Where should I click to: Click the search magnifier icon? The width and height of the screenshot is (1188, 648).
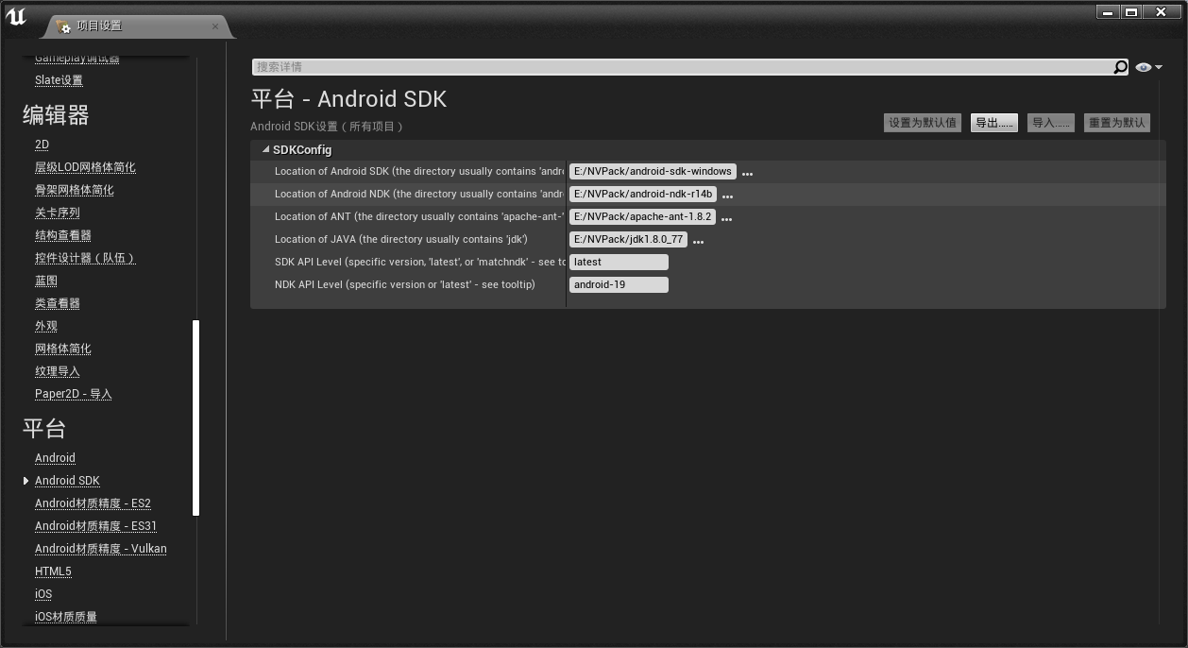tap(1120, 67)
